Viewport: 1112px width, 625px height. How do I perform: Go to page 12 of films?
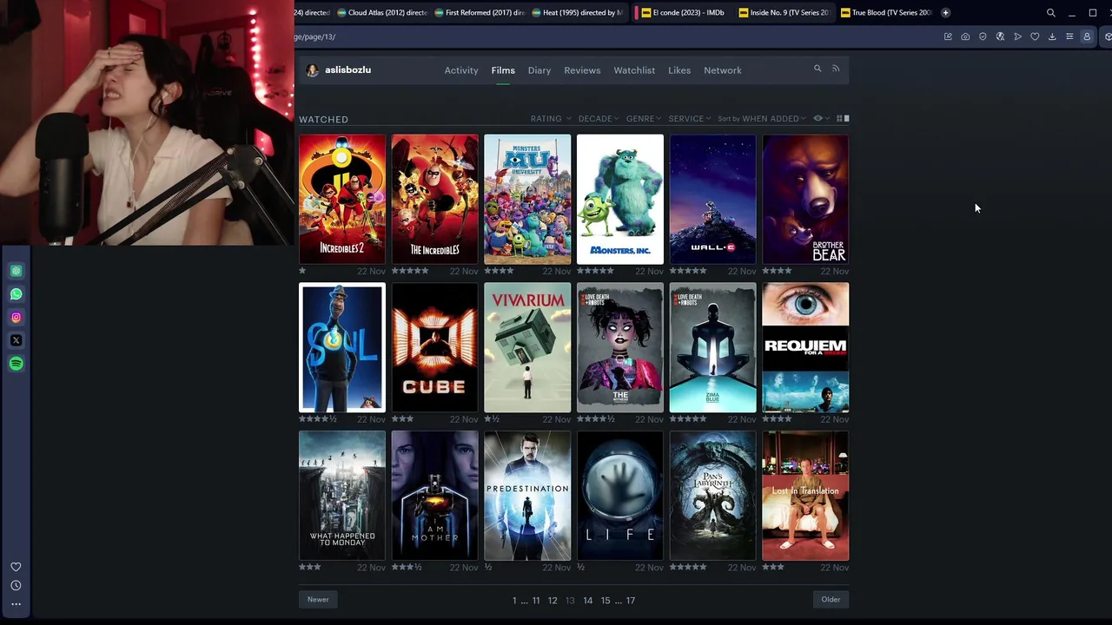(553, 601)
